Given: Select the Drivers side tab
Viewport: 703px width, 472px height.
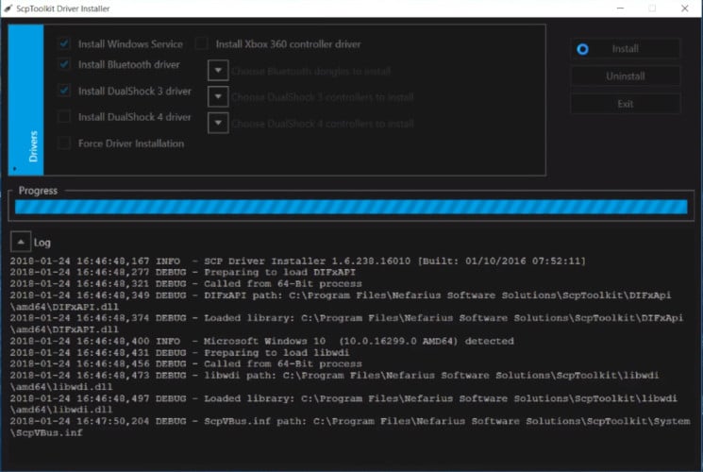Looking at the screenshot, I should [x=26, y=100].
